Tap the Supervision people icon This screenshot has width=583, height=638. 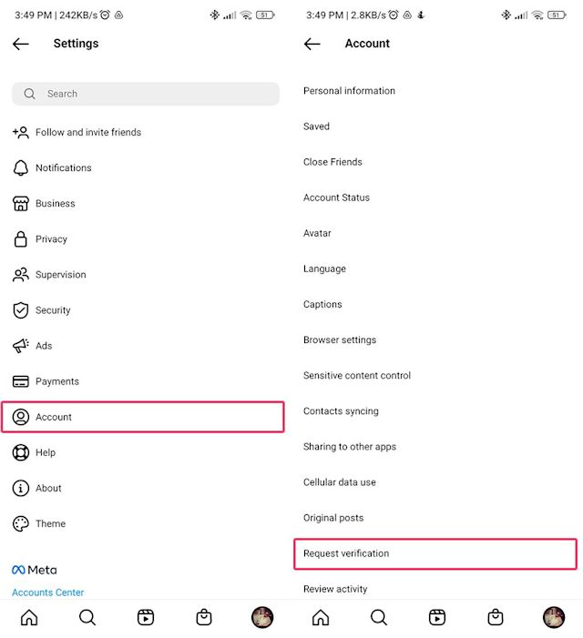point(21,275)
